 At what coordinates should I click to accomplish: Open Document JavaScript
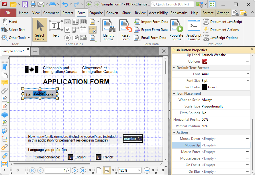(x=223, y=22)
